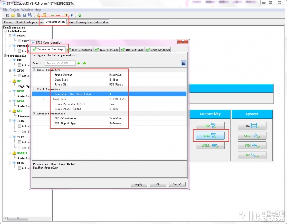Open the GPIO Settings tab

[x=158, y=50]
